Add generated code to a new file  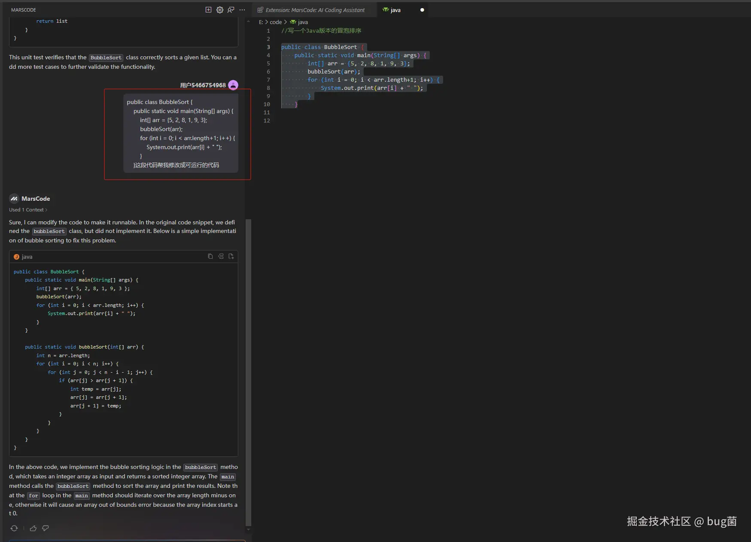231,257
